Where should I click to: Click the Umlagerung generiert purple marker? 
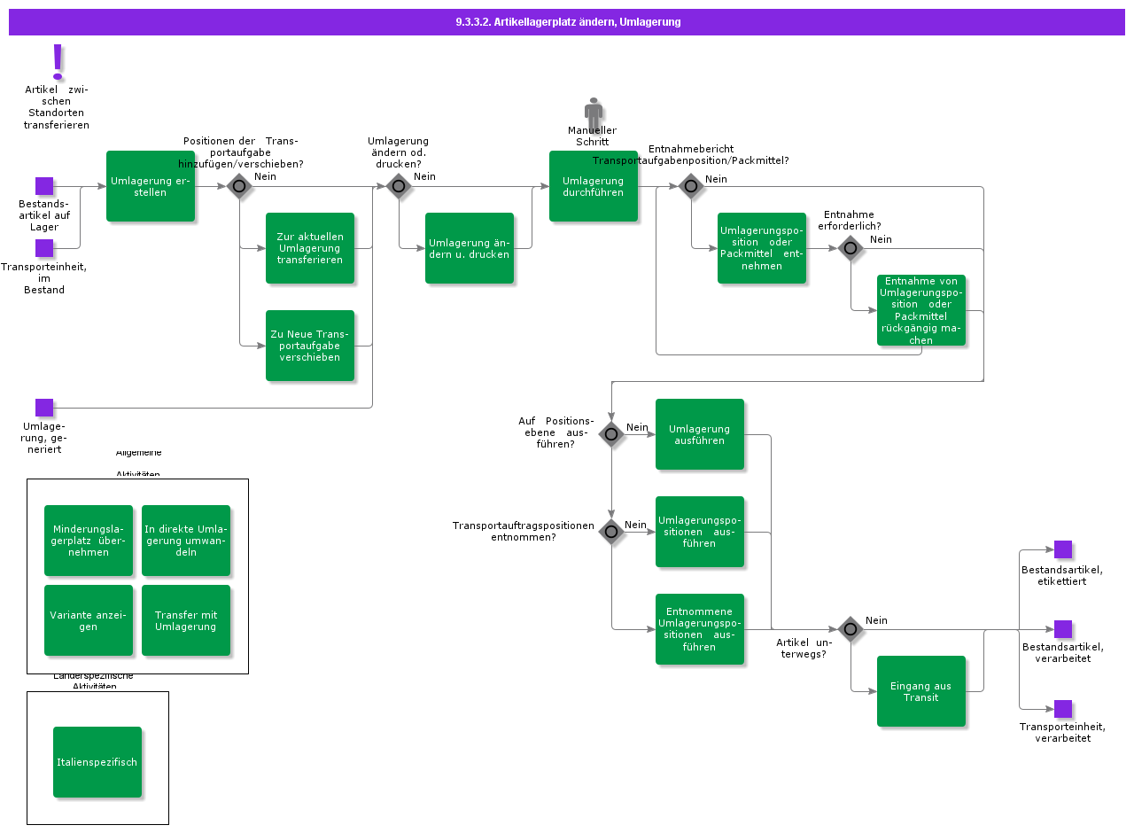click(x=44, y=407)
